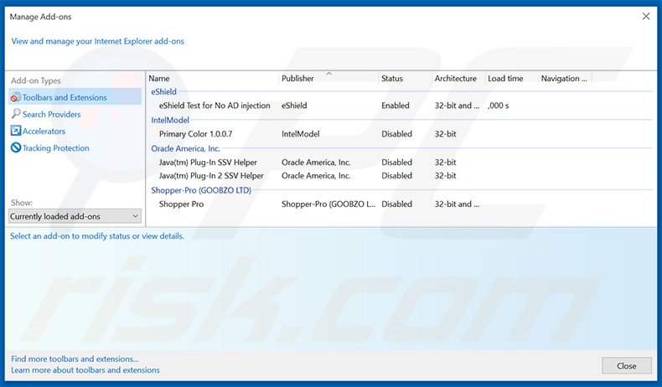
Task: Click the ,000 s load time value
Action: pyautogui.click(x=499, y=106)
